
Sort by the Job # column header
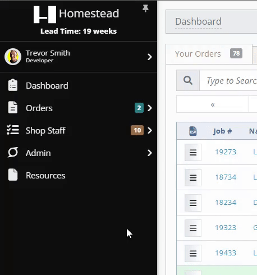coord(222,131)
